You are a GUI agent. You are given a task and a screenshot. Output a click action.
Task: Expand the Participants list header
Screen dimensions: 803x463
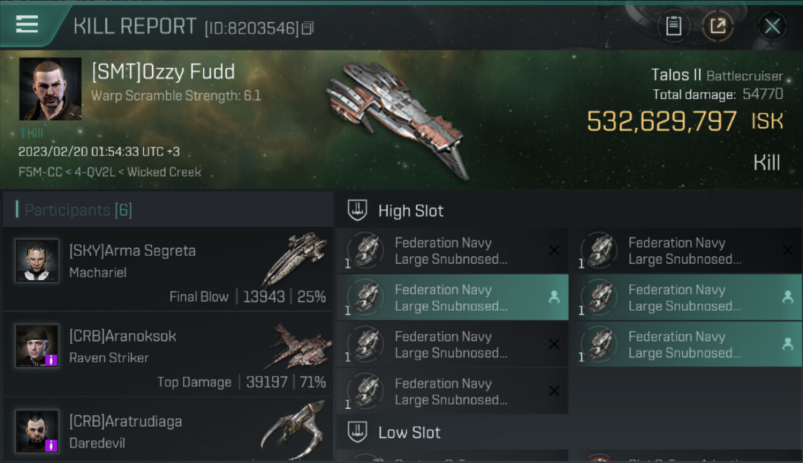[x=78, y=210]
